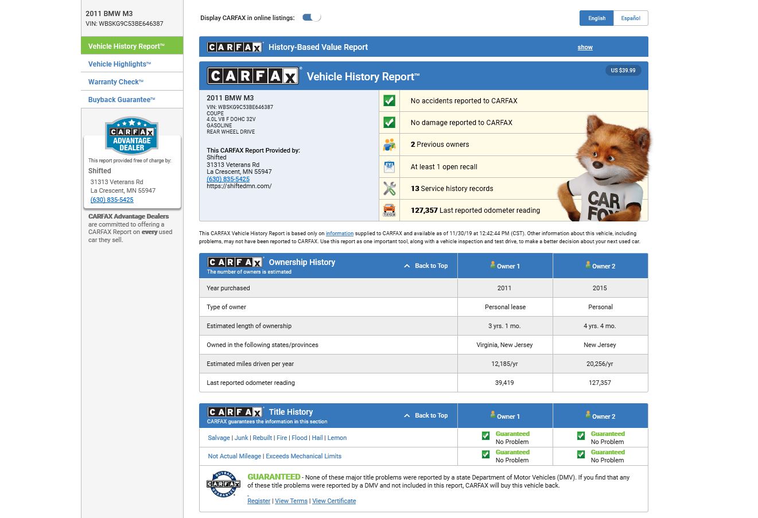Show the History-Based Value Report
The width and height of the screenshot is (758, 518).
(585, 48)
